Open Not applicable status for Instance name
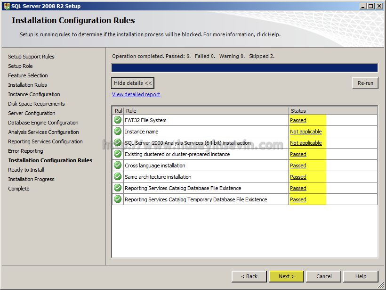This screenshot has width=386, height=290. coord(306,132)
